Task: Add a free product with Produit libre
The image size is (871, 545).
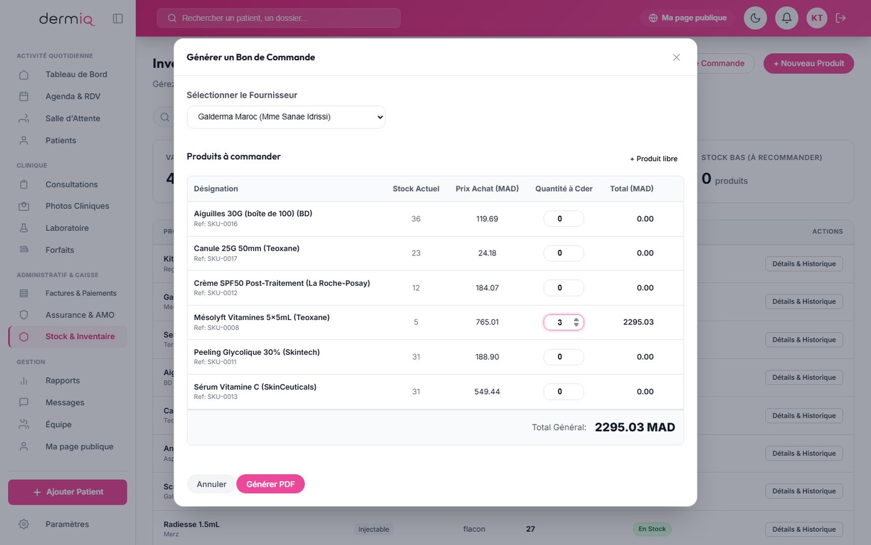Action: click(x=654, y=159)
